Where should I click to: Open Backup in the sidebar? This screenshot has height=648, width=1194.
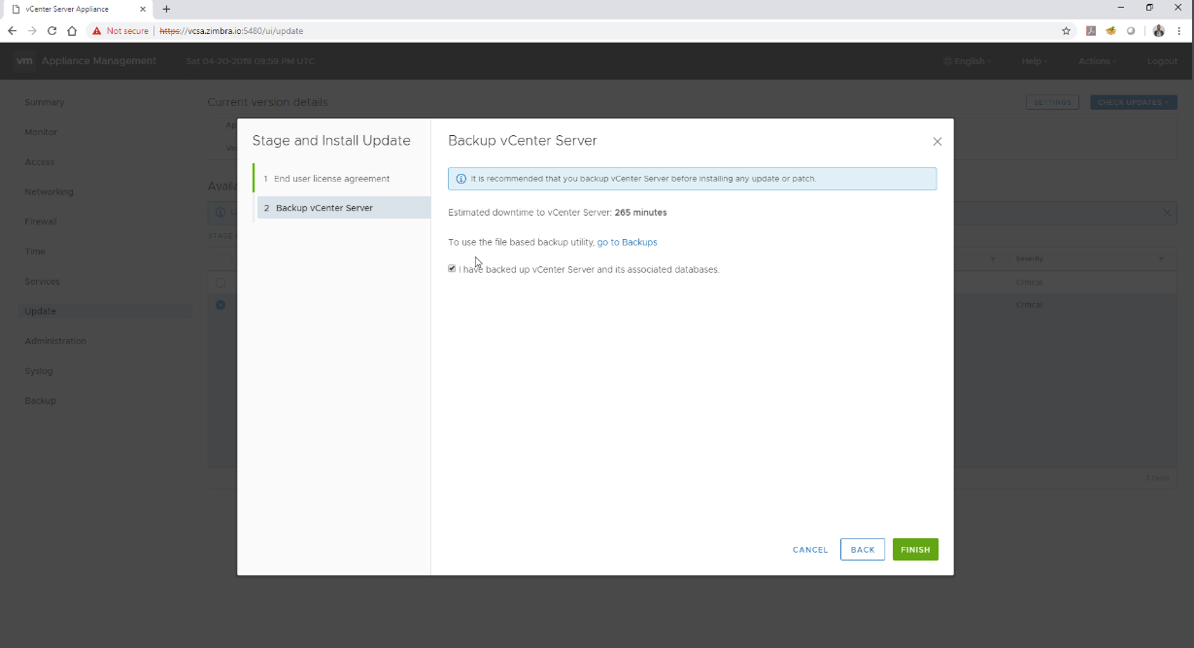(40, 400)
